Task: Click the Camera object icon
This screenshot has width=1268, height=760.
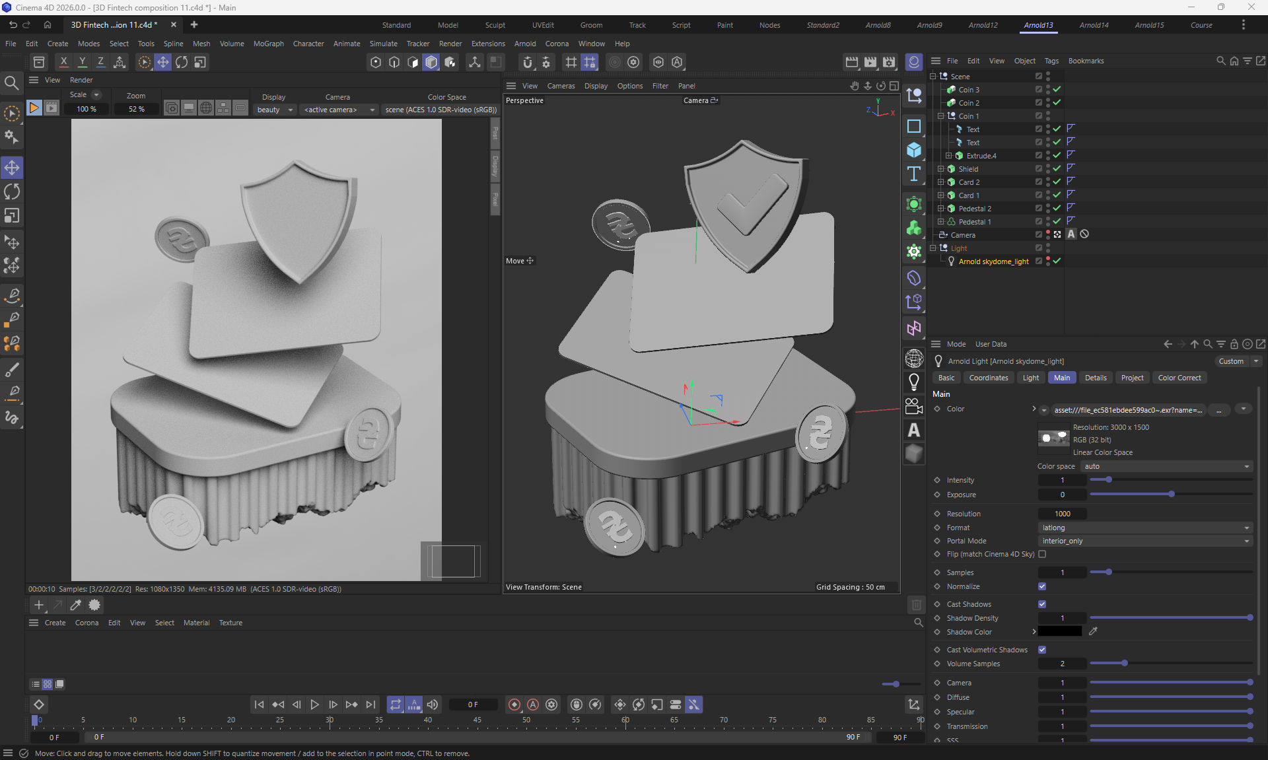Action: coord(914,405)
